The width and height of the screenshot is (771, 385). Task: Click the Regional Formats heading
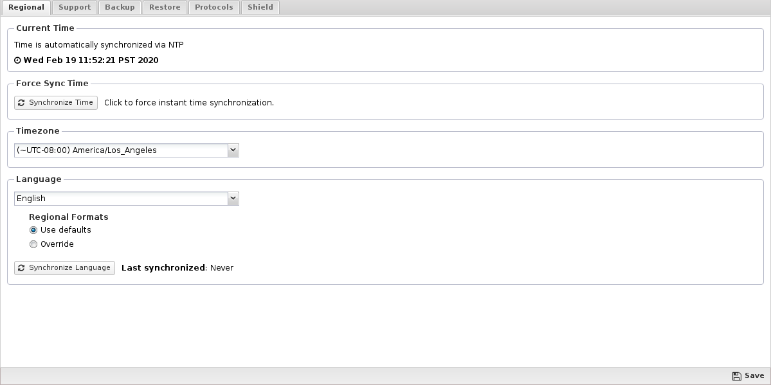pyautogui.click(x=68, y=217)
